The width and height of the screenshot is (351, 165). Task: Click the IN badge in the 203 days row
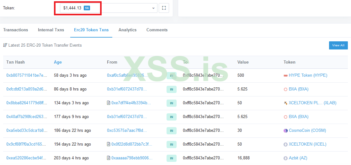[172, 158]
